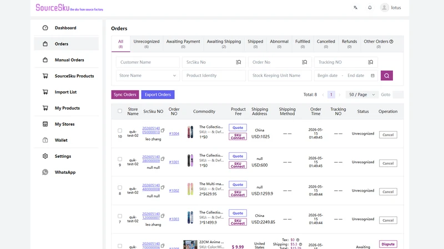Click the batch search icon in Order No field
This screenshot has height=249, width=444.
304,62
